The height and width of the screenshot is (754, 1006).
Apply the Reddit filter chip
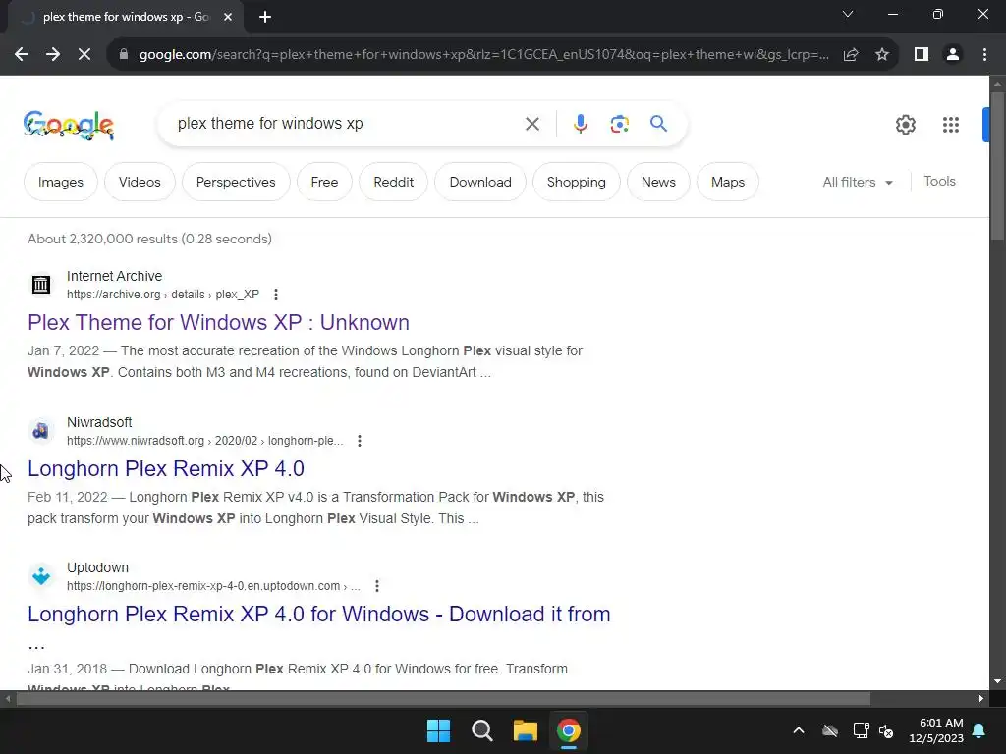[393, 182]
